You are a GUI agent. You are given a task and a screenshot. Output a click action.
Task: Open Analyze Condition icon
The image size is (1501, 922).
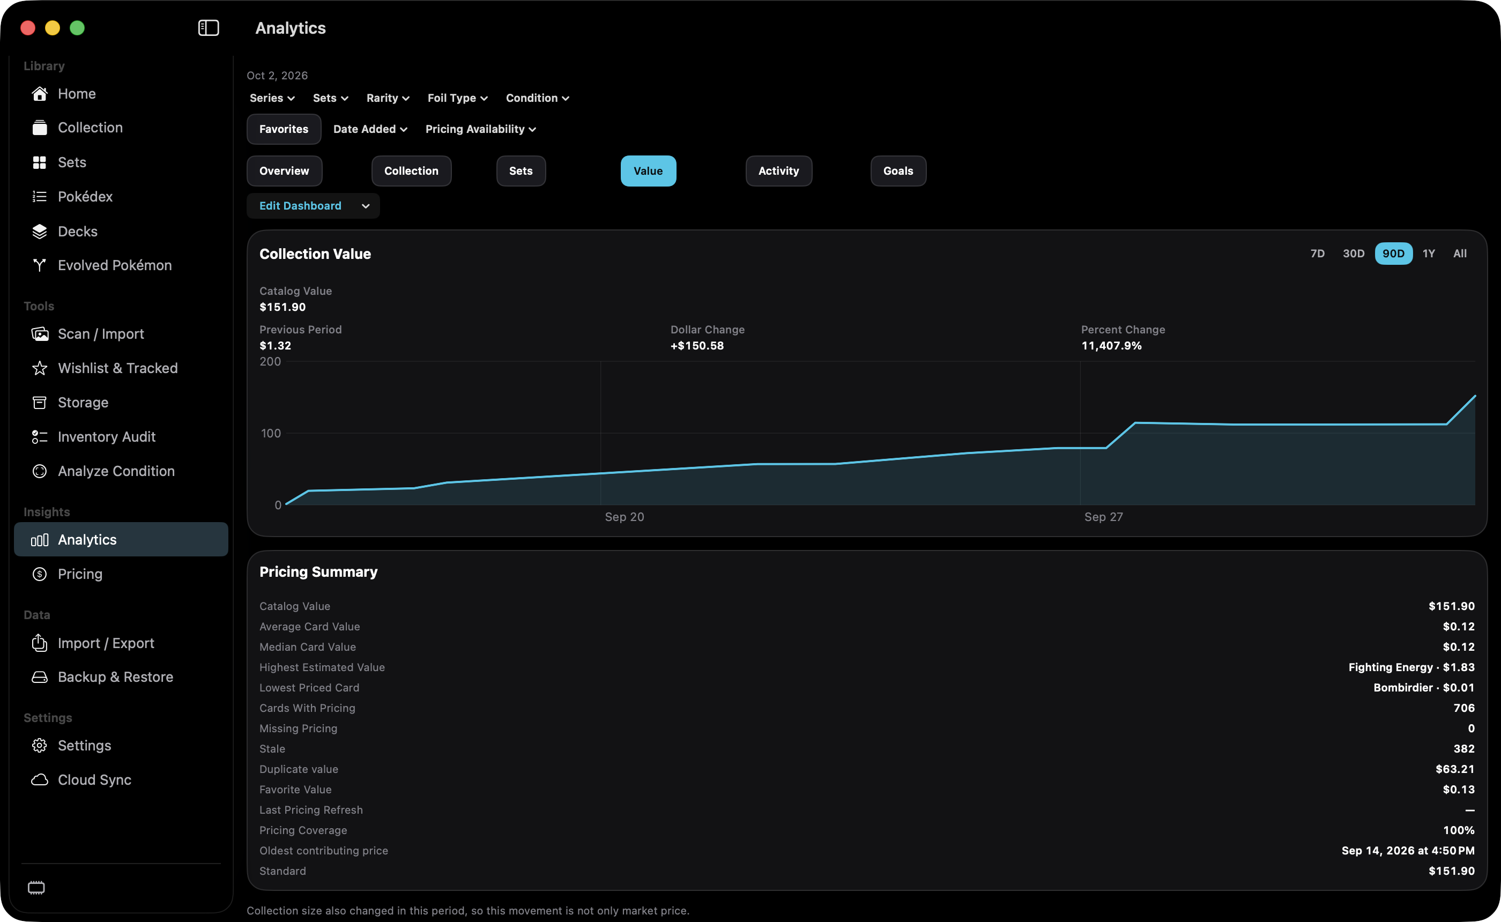coord(40,471)
